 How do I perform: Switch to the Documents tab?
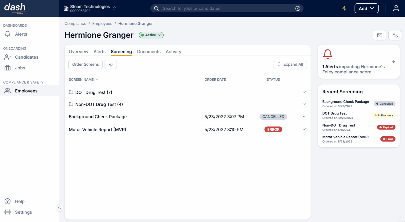tap(149, 51)
